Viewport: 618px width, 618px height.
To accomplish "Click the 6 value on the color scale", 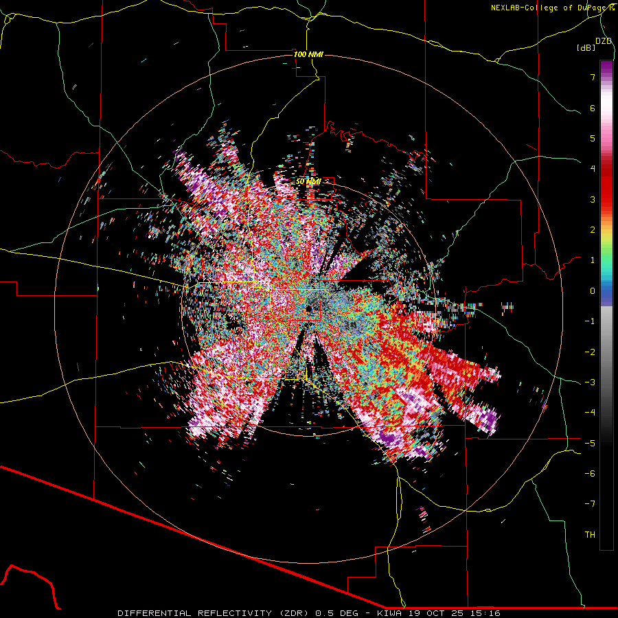I will click(593, 108).
